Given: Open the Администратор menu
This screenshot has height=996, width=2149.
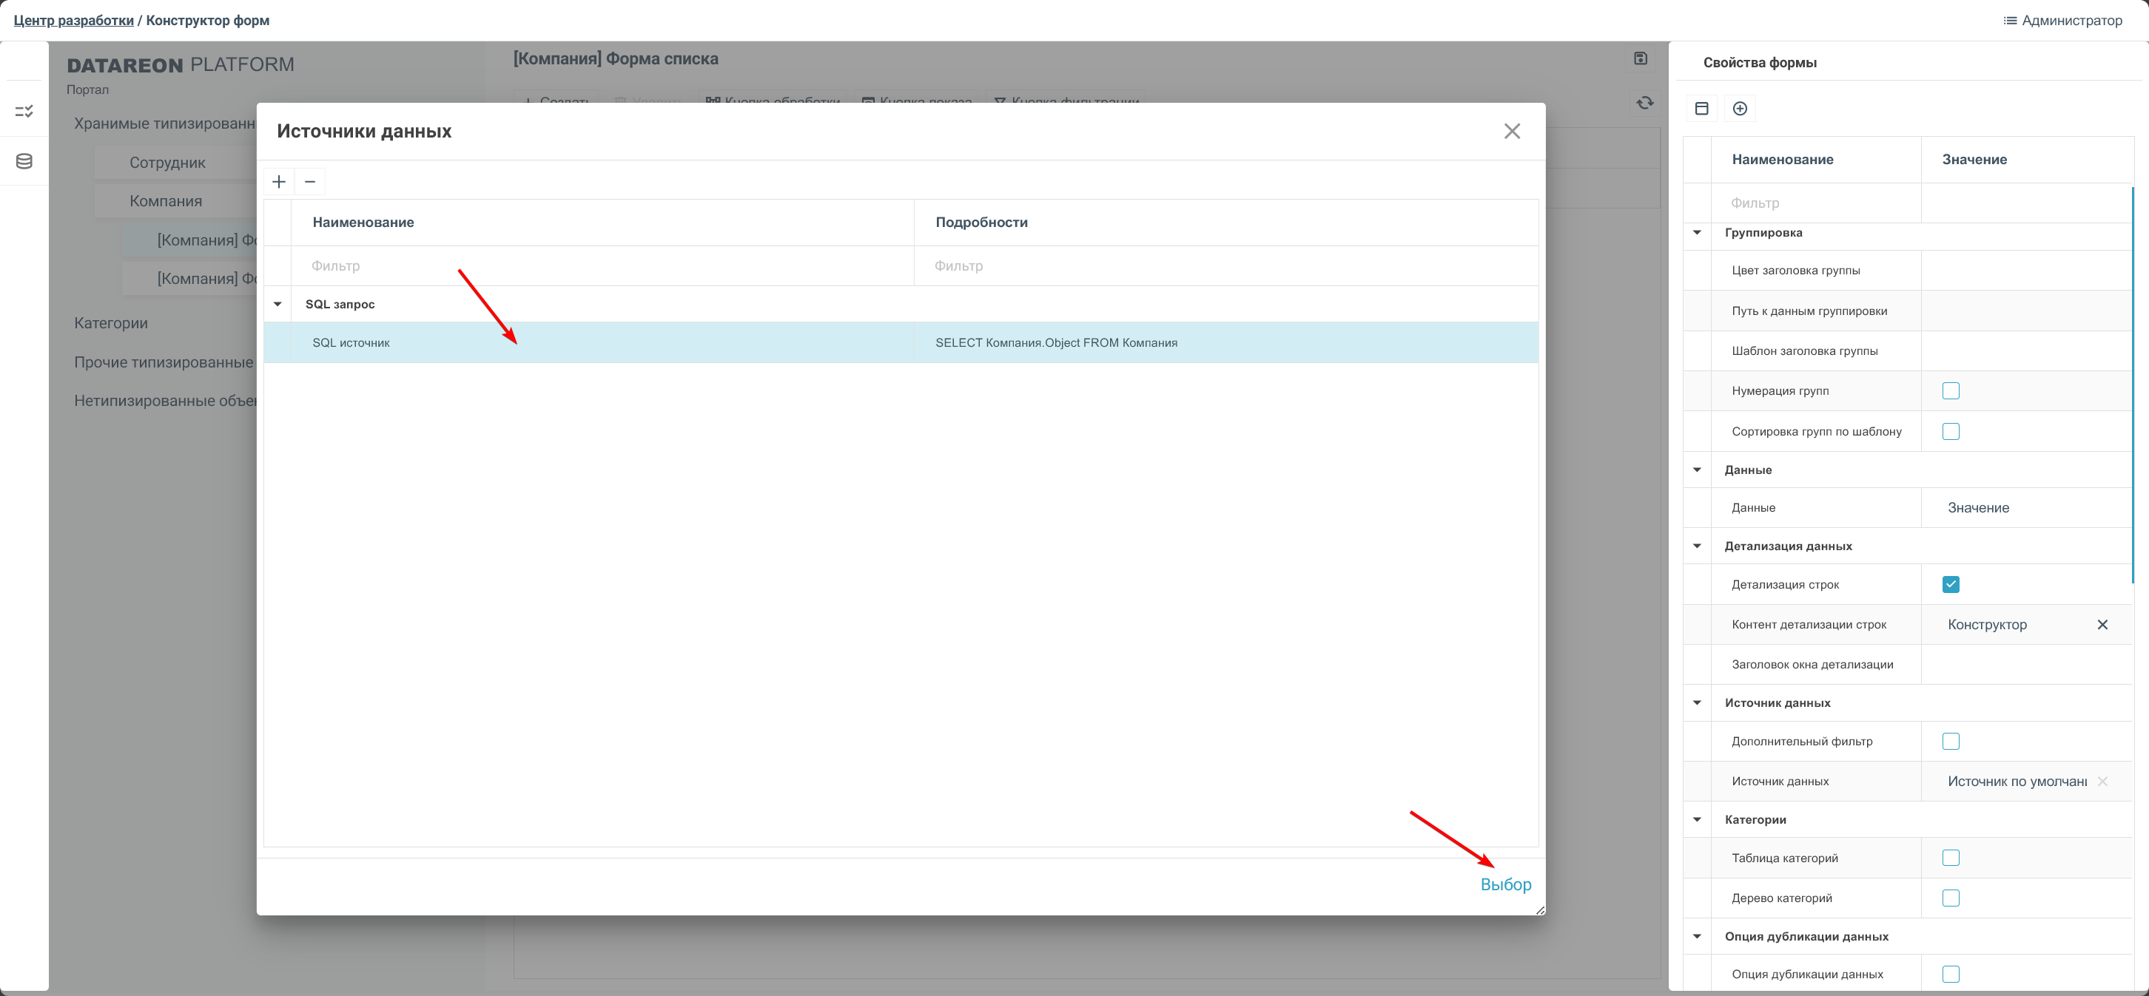Looking at the screenshot, I should point(2062,20).
